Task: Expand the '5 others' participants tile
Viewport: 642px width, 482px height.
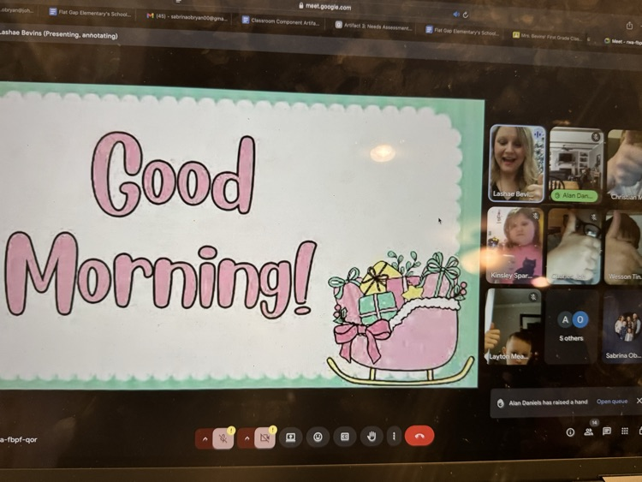Action: (x=572, y=326)
